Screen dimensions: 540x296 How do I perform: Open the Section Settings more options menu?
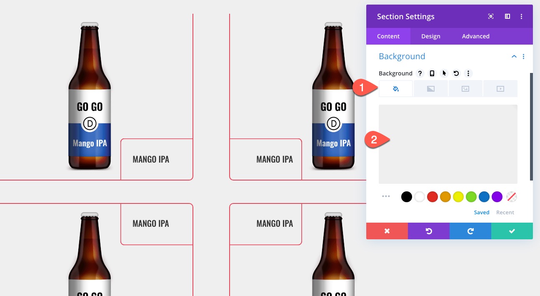click(521, 16)
